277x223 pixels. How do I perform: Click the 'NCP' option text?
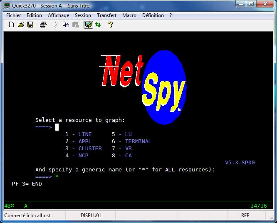83,156
